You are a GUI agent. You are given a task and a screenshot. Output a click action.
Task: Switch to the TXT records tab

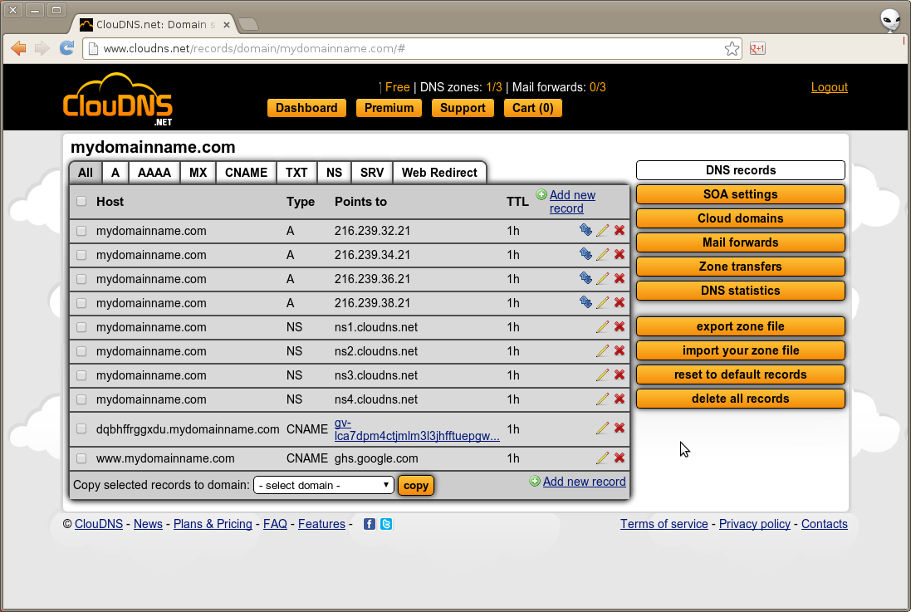pos(296,173)
